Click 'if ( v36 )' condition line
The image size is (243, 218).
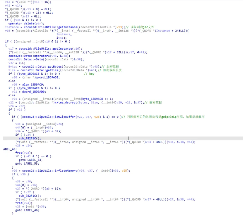20,174
